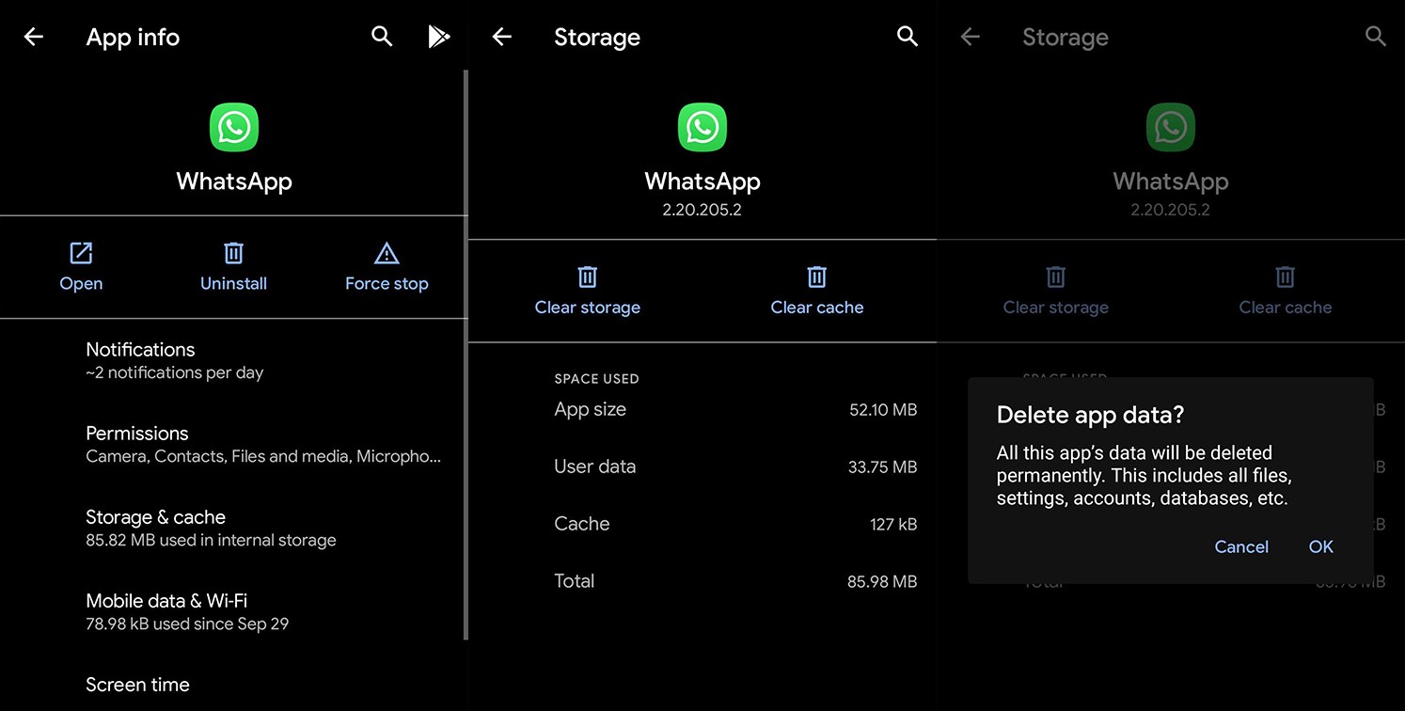The image size is (1405, 711).
Task: Tap the dimmed Clear cache icon behind dialog
Action: (1286, 276)
